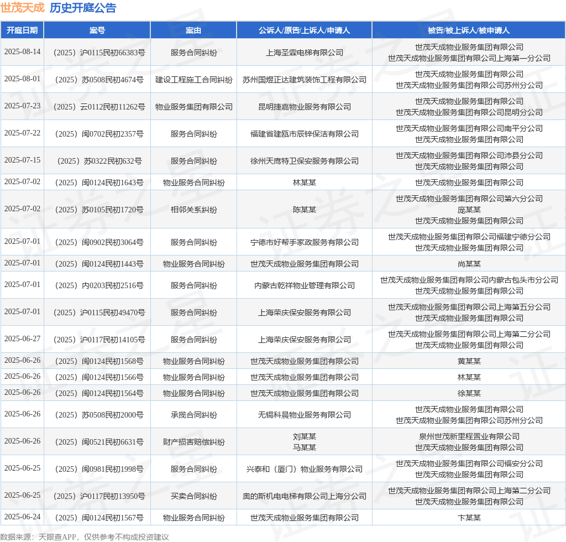Click plaintiff 兴泰和（厦门）物业服务有限公司
This screenshot has height=542, width=566.
tap(305, 469)
